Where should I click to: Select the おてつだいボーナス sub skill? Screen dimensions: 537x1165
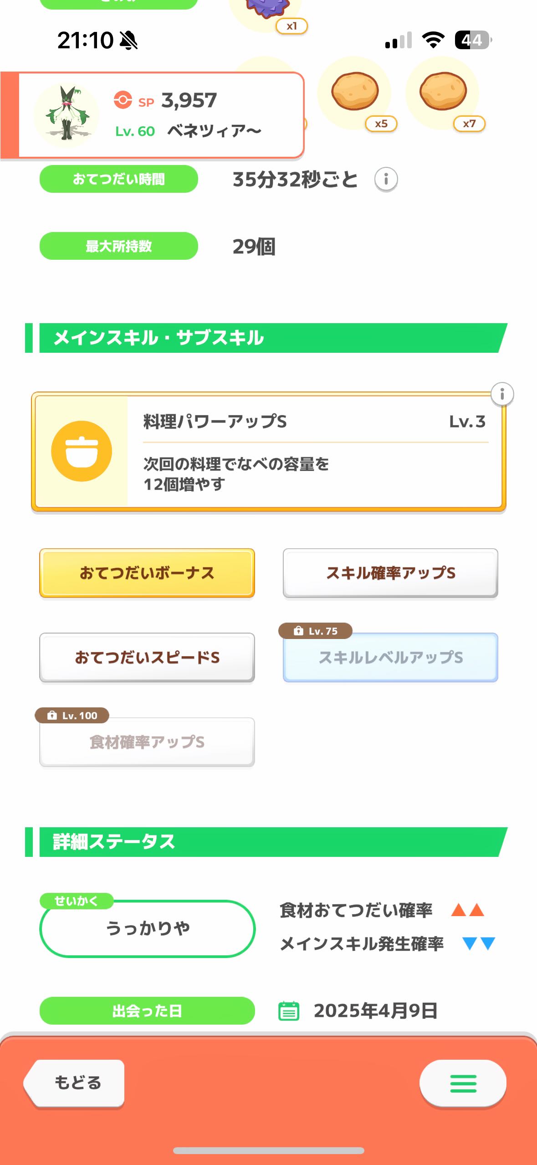tap(147, 573)
